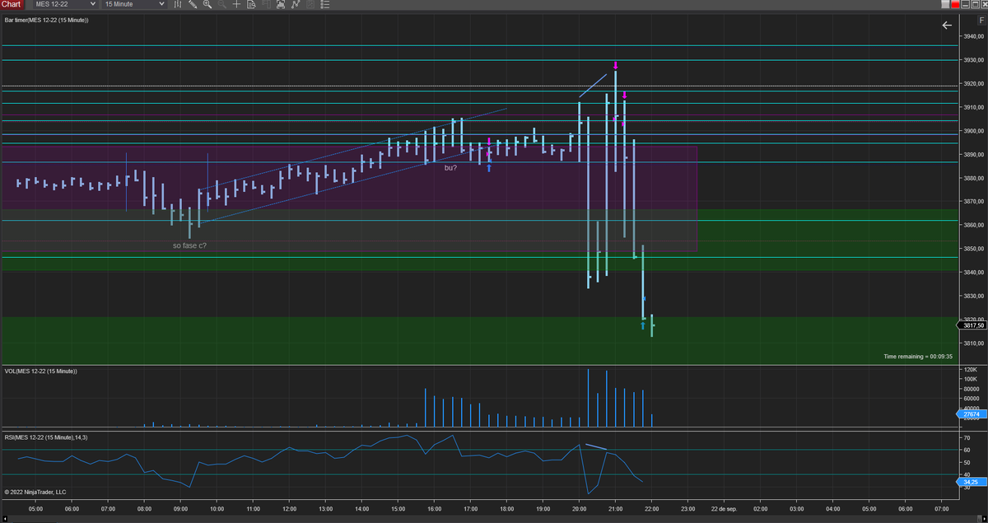The width and height of the screenshot is (988, 523).
Task: Select the crosshair cursor icon
Action: tap(236, 4)
